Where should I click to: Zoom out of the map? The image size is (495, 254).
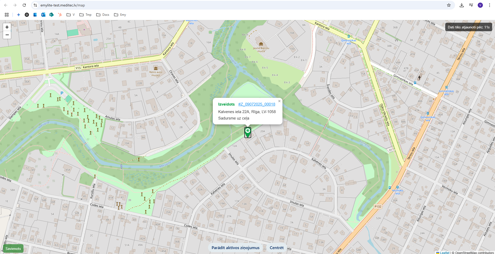point(7,35)
